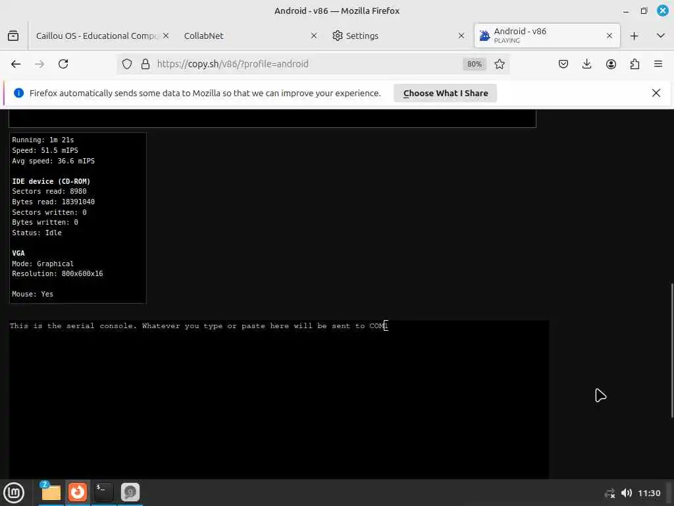The height and width of the screenshot is (506, 674).
Task: Close the CollabNet tab
Action: pos(314,36)
